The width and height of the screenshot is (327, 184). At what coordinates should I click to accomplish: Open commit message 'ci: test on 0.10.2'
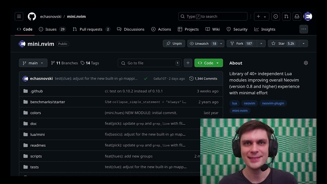134,91
